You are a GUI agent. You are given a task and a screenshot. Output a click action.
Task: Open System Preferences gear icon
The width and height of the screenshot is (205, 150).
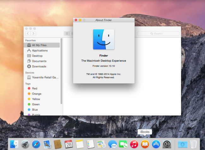tap(167, 144)
